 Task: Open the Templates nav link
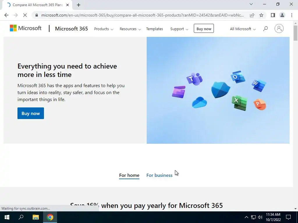[x=155, y=29]
